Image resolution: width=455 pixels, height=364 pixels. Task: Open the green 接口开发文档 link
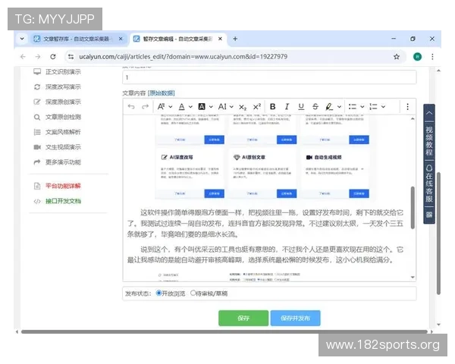point(63,201)
